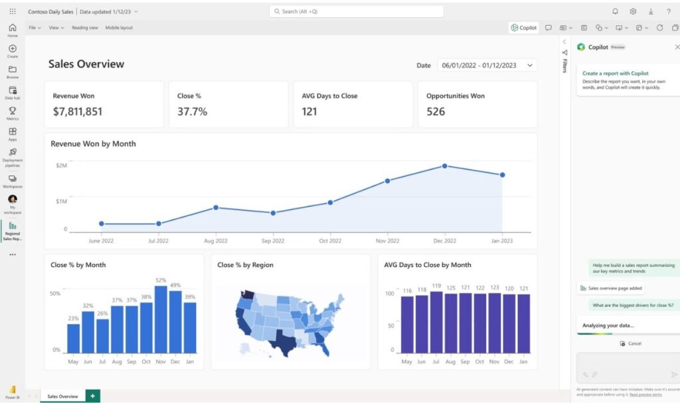Expand the Data updated dropdown chevron
This screenshot has height=403, width=680.
136,12
